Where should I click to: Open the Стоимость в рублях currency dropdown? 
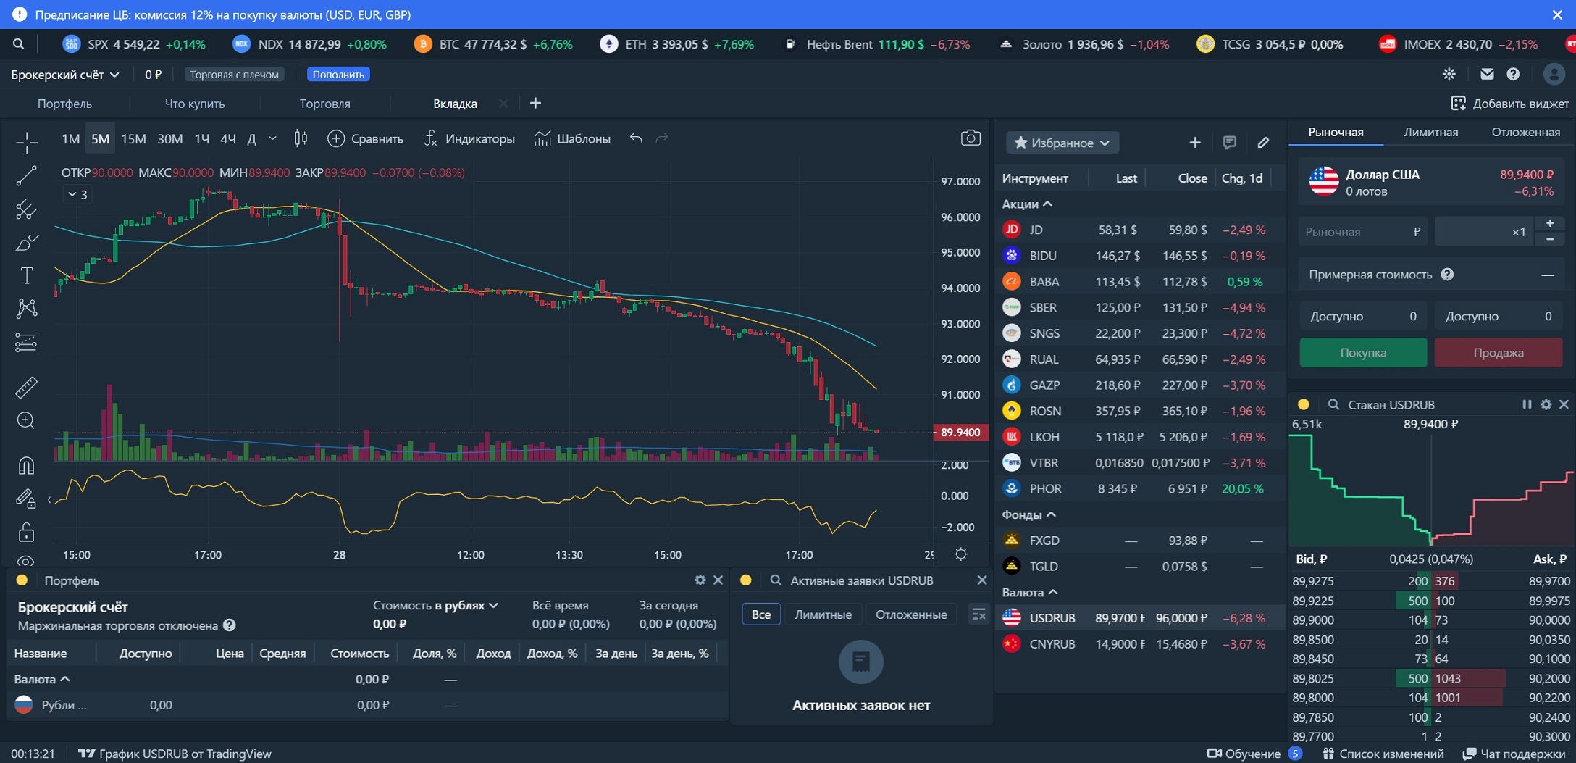pos(435,605)
